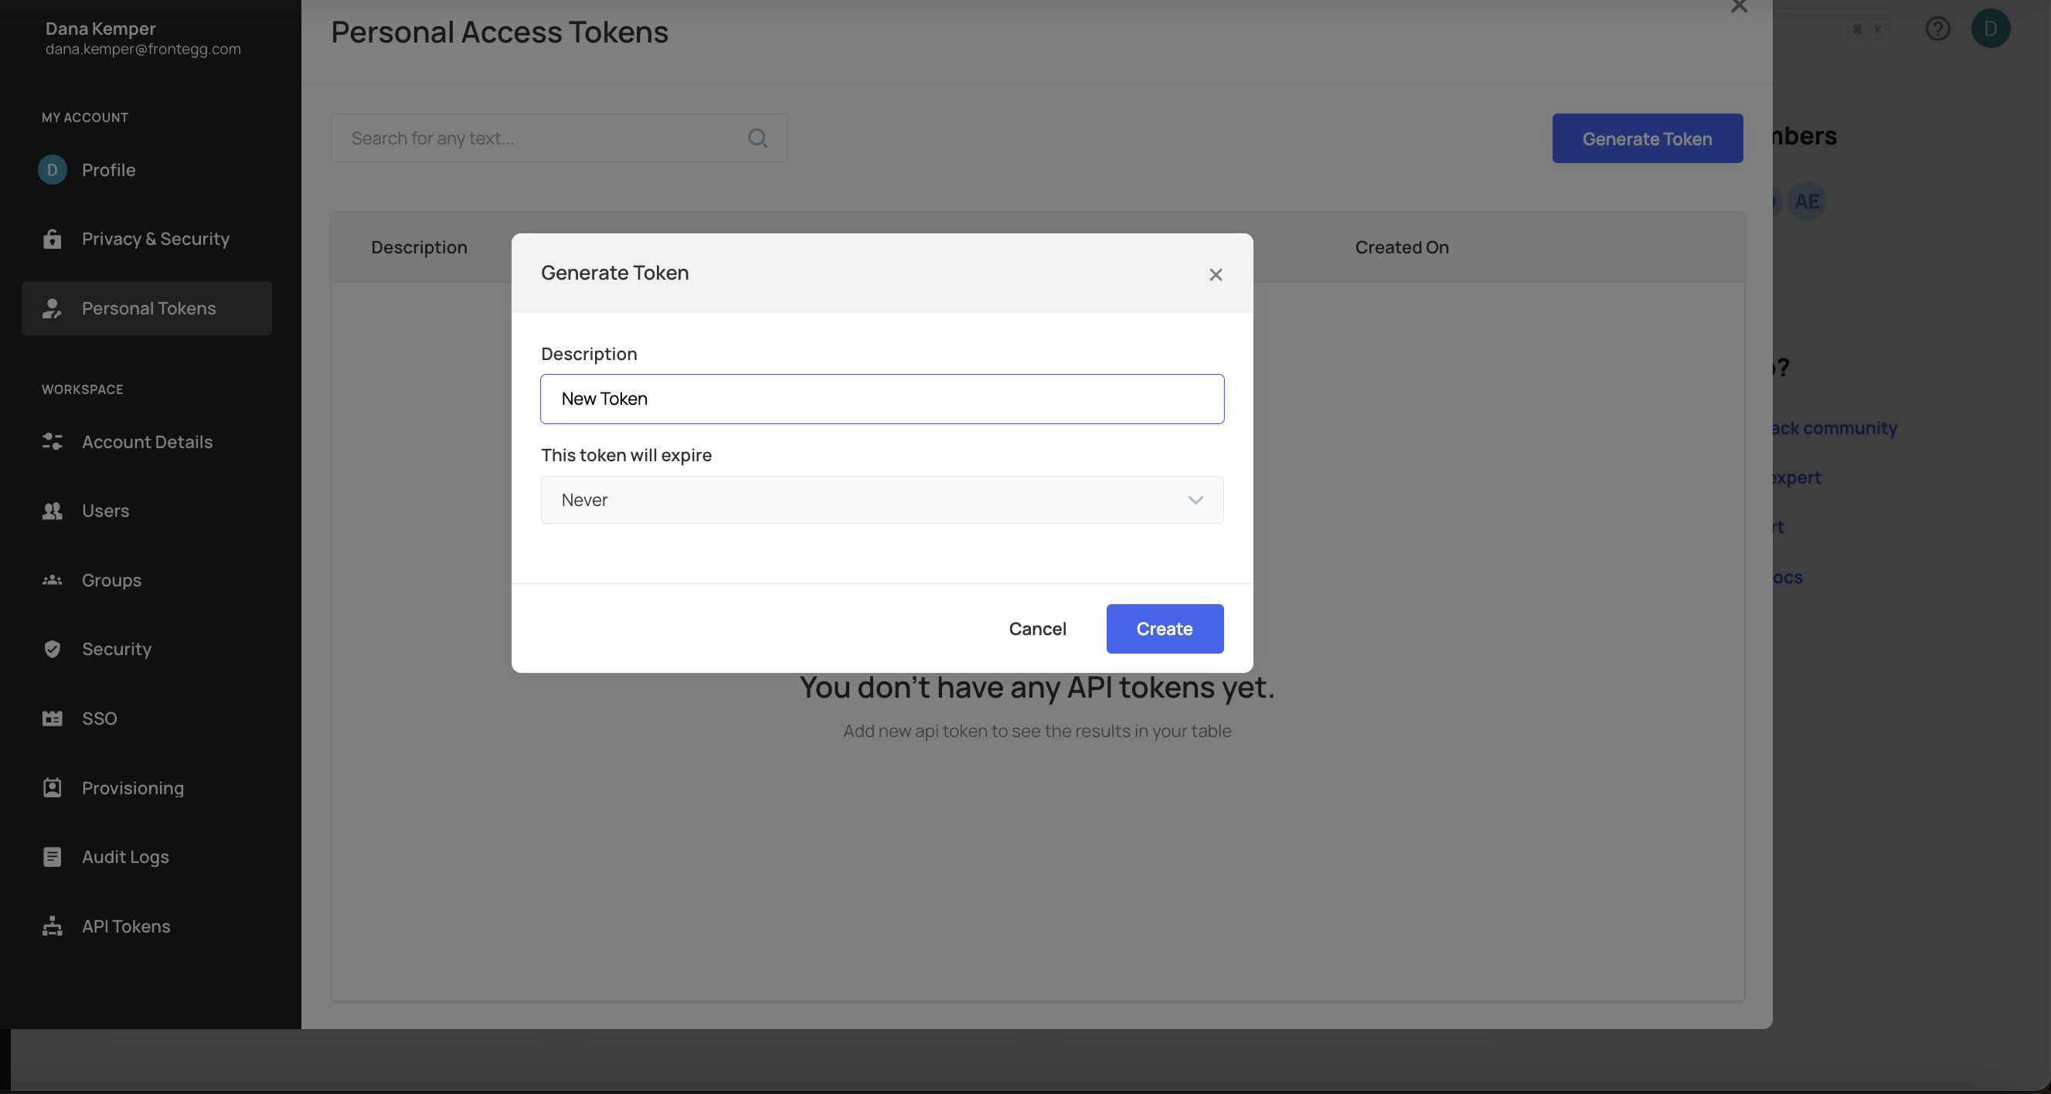
Task: Select Audit Logs in sidebar
Action: click(x=125, y=857)
